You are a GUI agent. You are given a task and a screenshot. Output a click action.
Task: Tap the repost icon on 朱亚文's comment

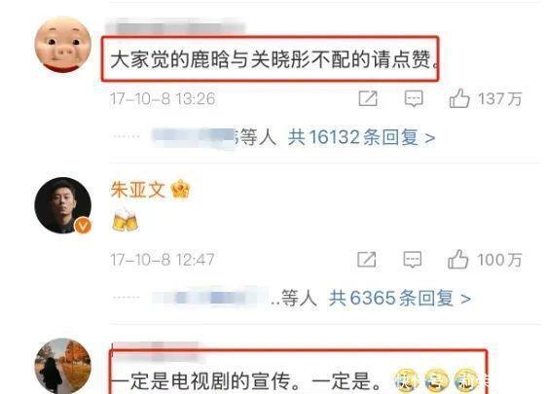coord(367,260)
